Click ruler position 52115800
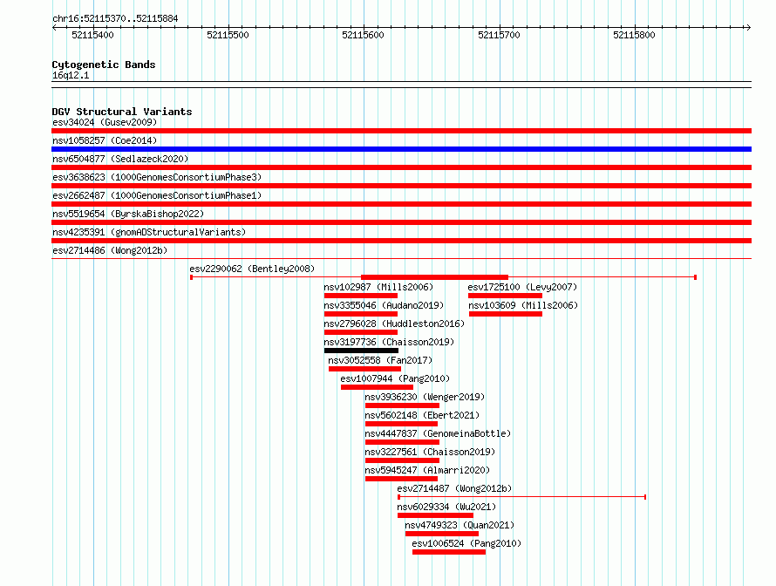Viewport: 776px width, 586px height. 634,35
